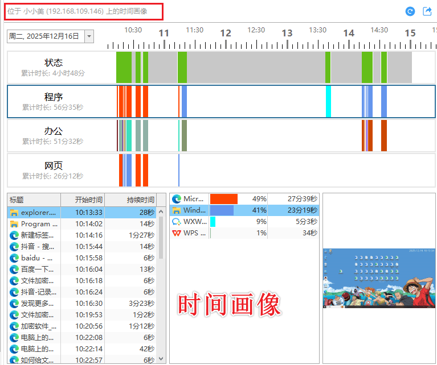Image resolution: width=437 pixels, height=365 pixels.
Task: Select the 网页 timeline row
Action: click(x=54, y=170)
